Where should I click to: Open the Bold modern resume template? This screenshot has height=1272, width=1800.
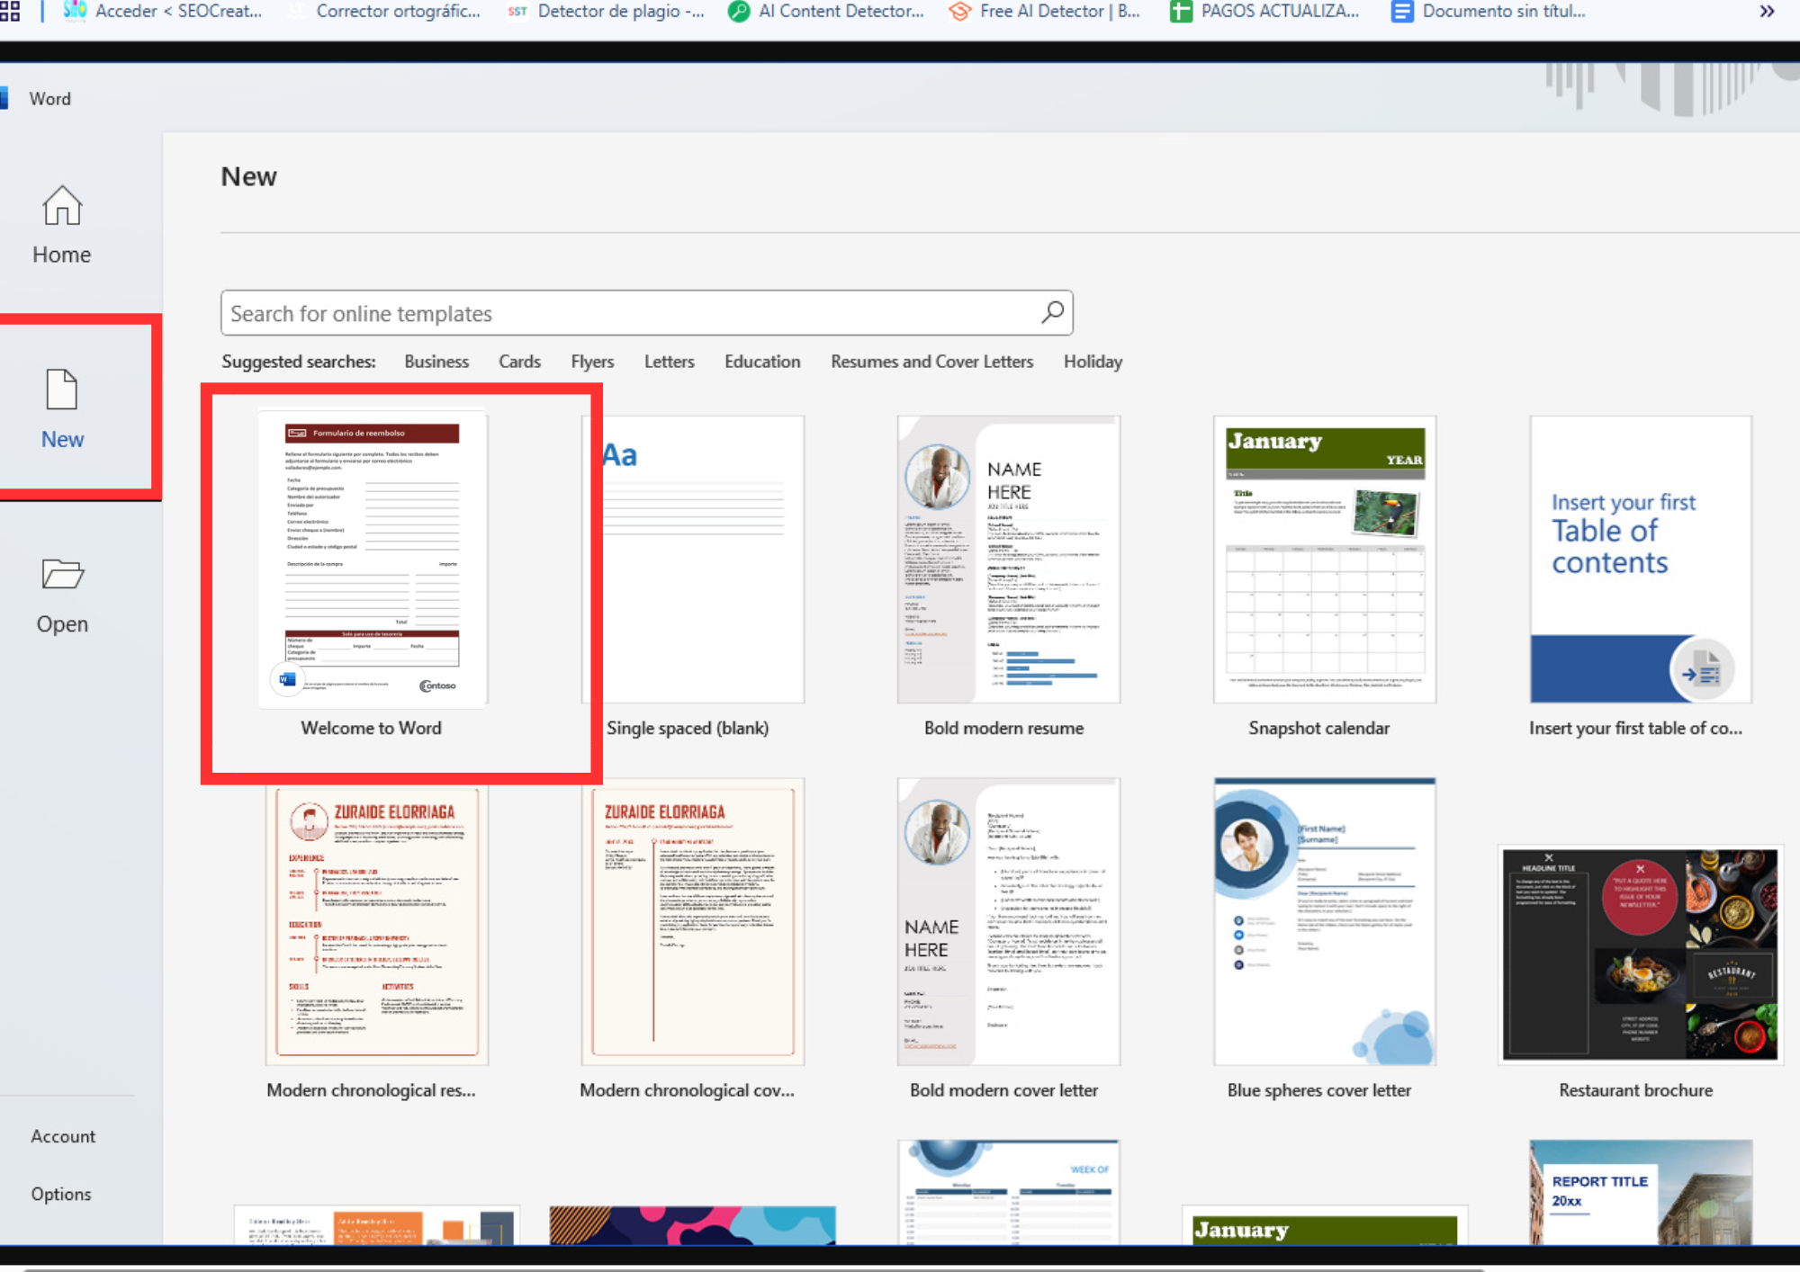pos(1008,559)
